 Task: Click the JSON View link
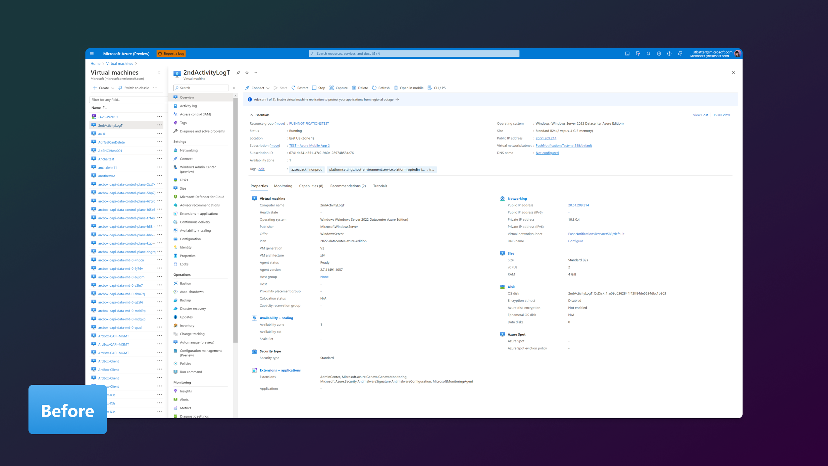point(721,115)
